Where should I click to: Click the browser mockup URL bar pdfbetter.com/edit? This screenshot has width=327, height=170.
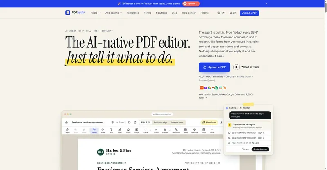click(x=162, y=114)
